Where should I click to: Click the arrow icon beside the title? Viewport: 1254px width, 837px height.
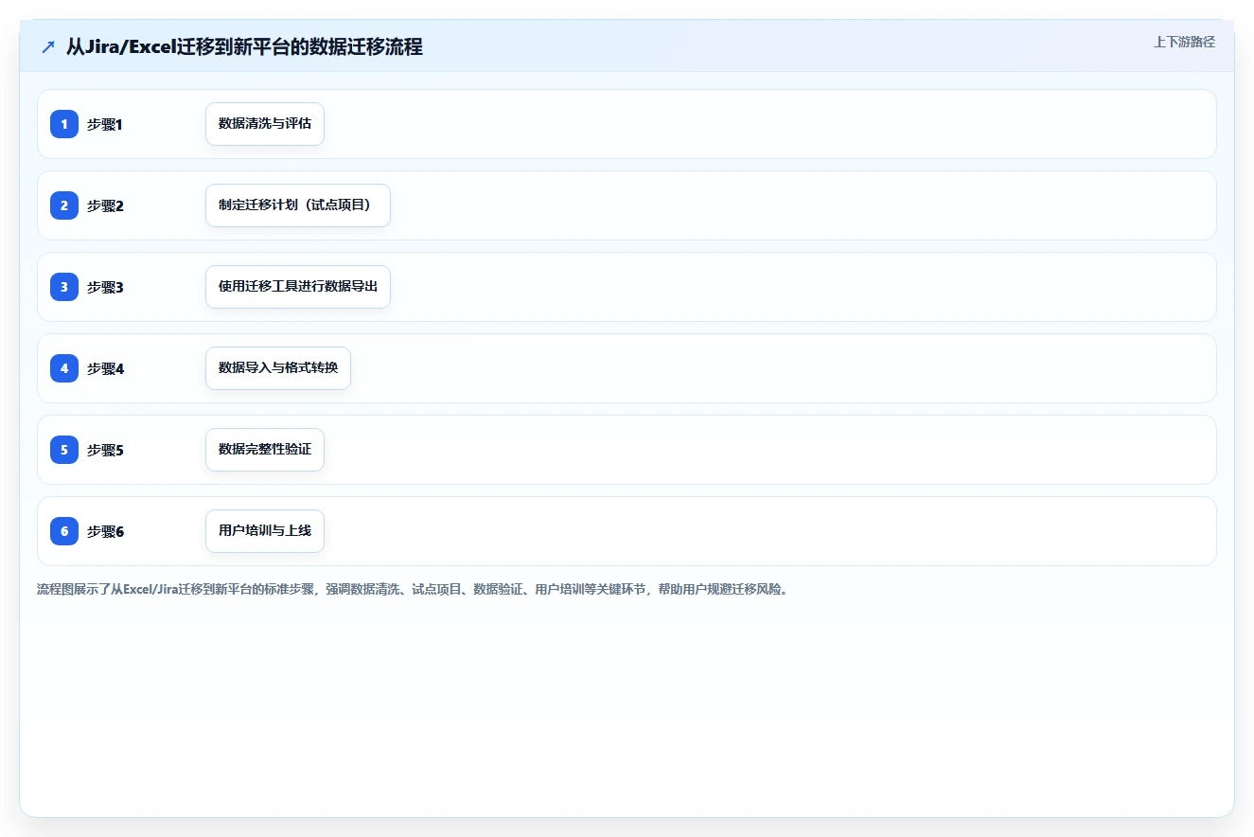(48, 46)
